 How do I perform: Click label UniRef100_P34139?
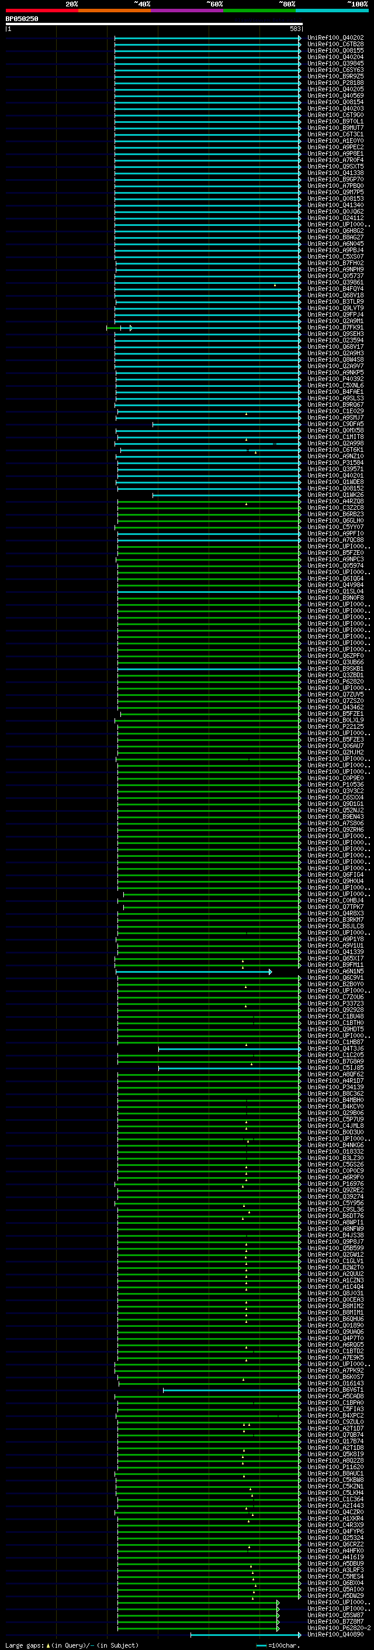click(335, 1088)
